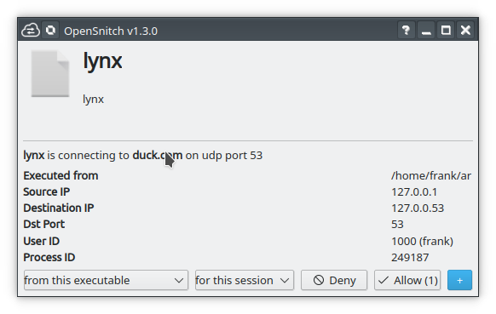This screenshot has height=314, width=496.
Task: Click the Source IP 127.0.0.1 value
Action: point(414,192)
